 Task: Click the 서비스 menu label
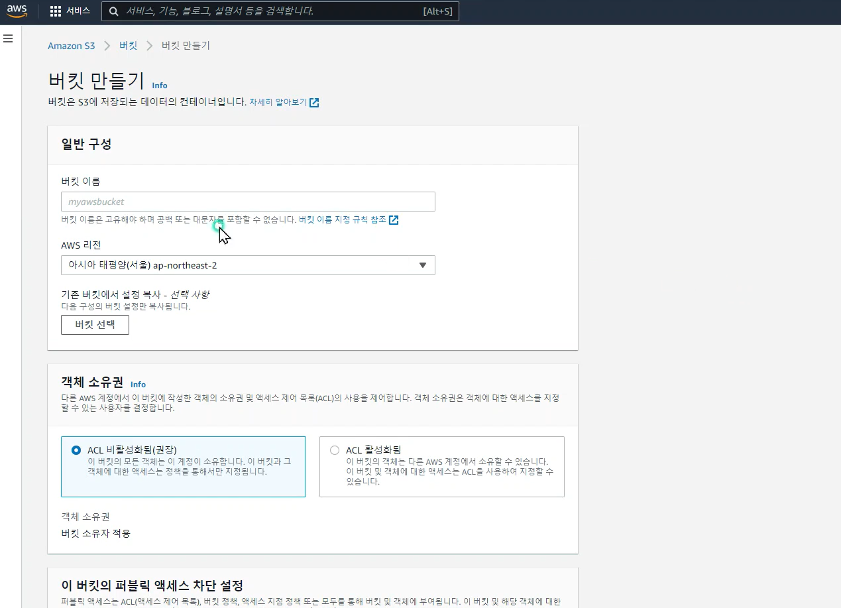(78, 11)
